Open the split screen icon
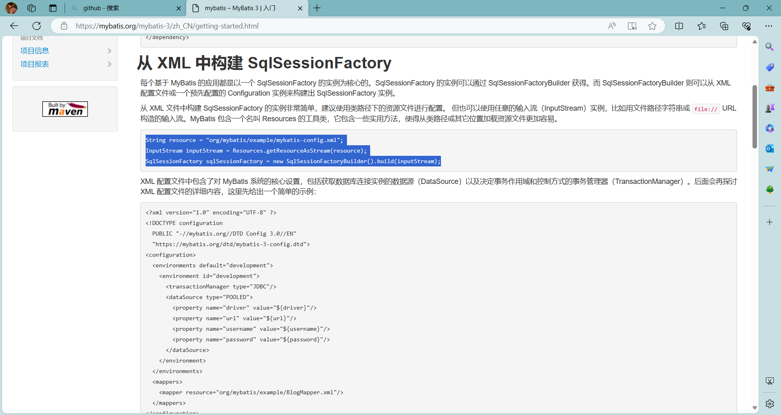The image size is (781, 415). point(679,26)
